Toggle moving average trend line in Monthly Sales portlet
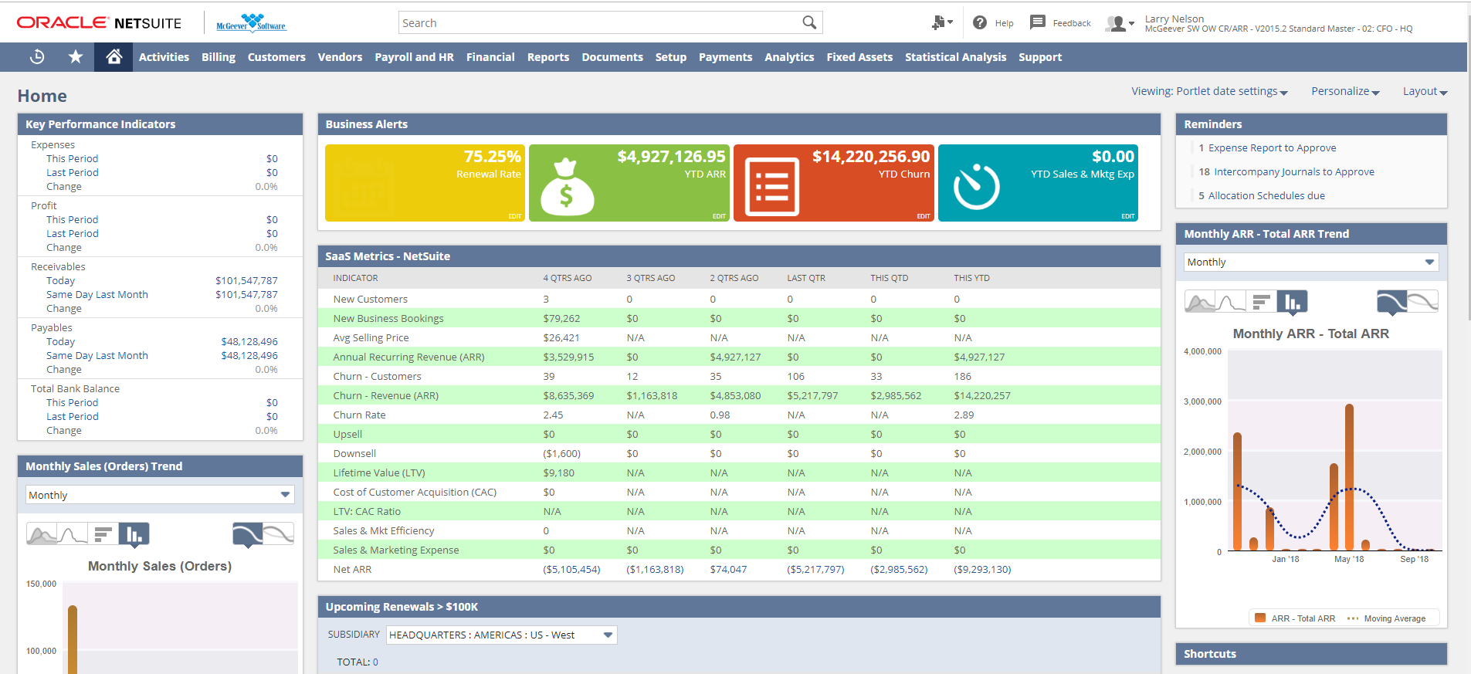The height and width of the screenshot is (674, 1471). pos(248,534)
